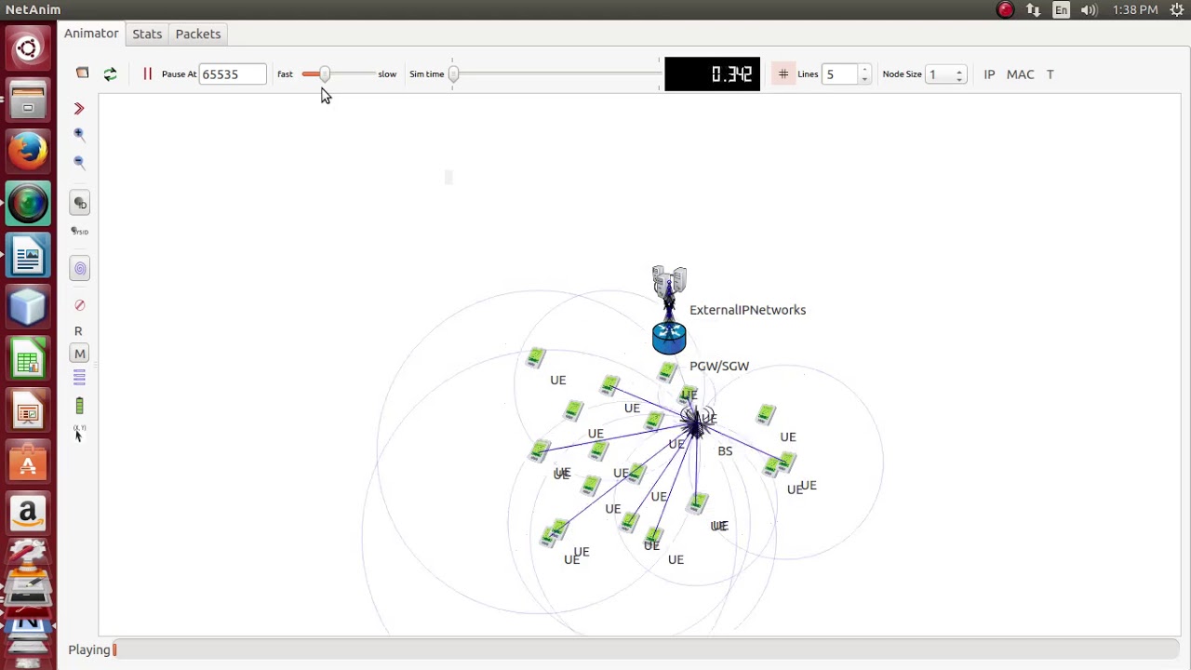Screen dimensions: 1191x670
Task: Open the Packets tab
Action: pos(198,33)
